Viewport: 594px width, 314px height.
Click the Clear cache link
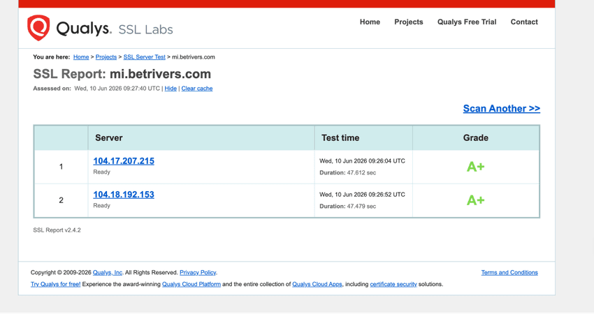pyautogui.click(x=197, y=89)
